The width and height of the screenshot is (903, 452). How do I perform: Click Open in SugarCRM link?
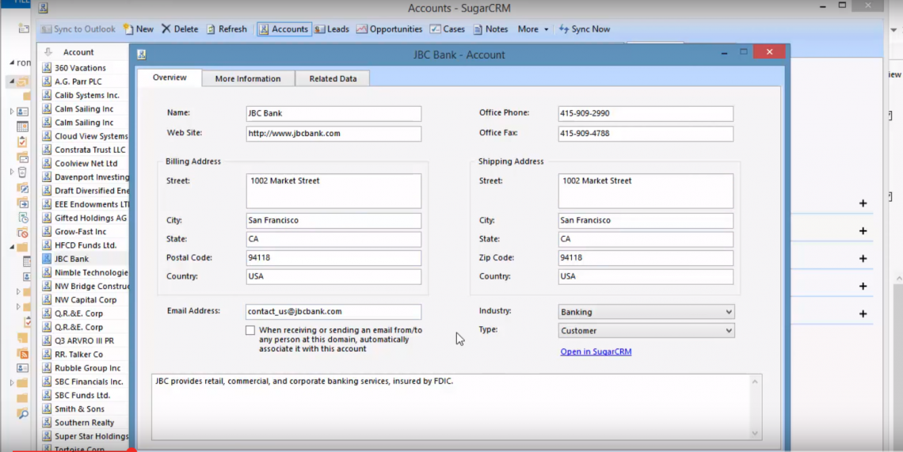tap(596, 351)
